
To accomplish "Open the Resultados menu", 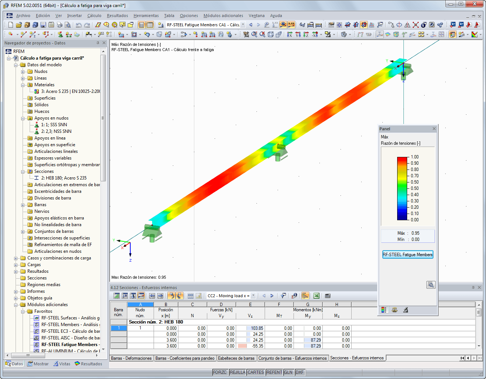I will [x=117, y=16].
